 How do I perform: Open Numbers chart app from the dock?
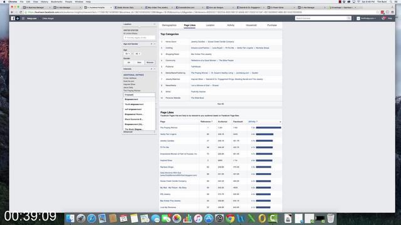coord(187,218)
